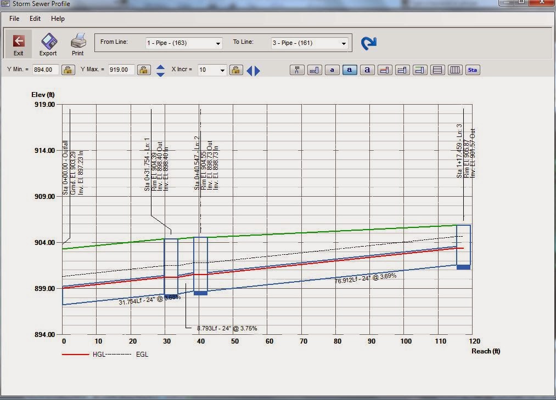Click the up arrow to increase Y range

tap(160, 66)
